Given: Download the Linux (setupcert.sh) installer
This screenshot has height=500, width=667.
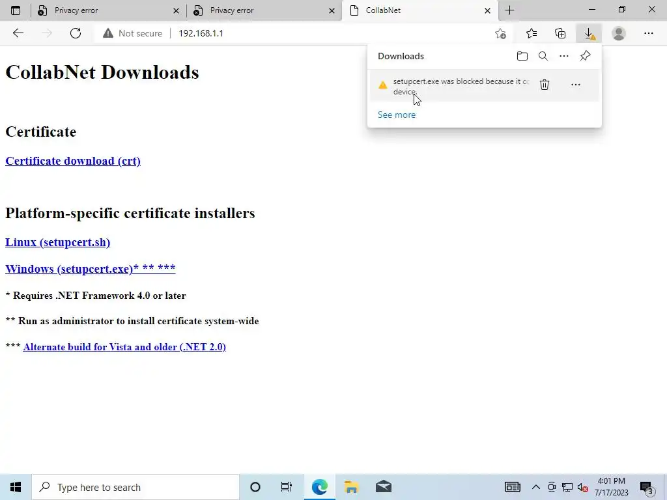Looking at the screenshot, I should point(57,242).
